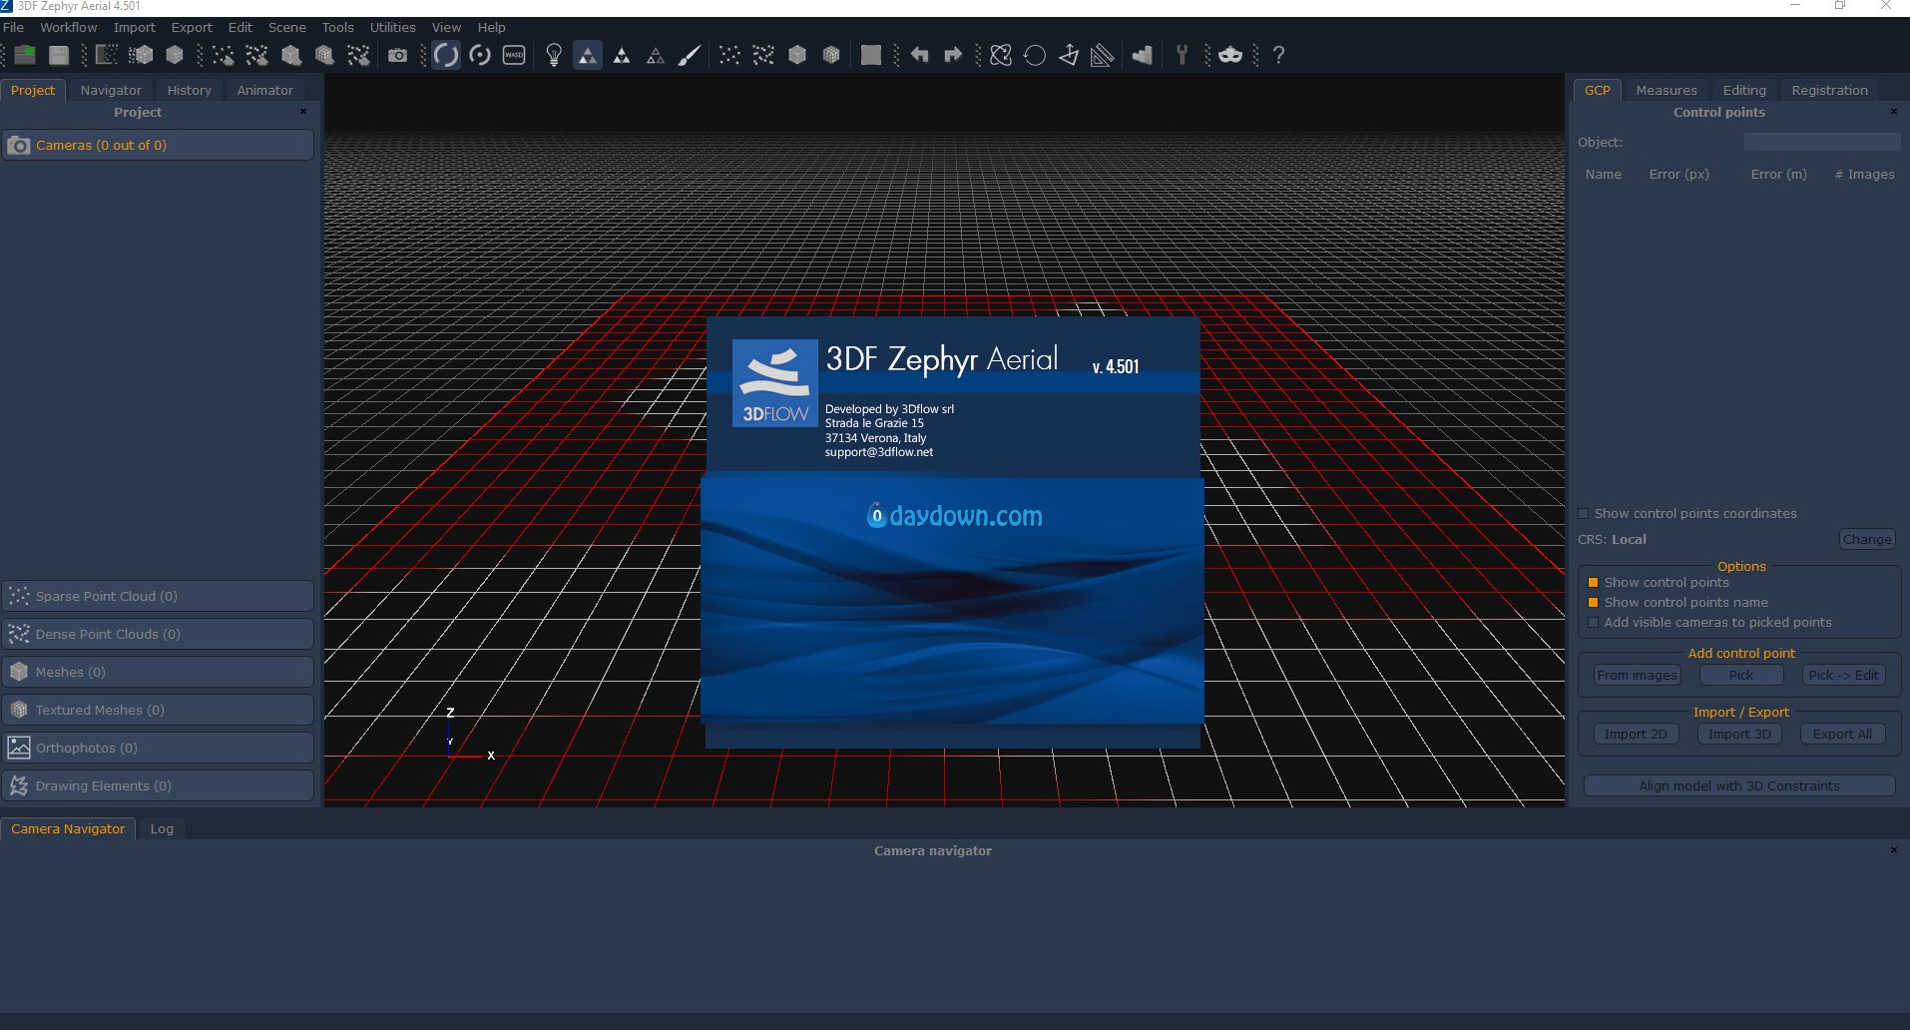Click the wrench options icon

coord(1182,55)
